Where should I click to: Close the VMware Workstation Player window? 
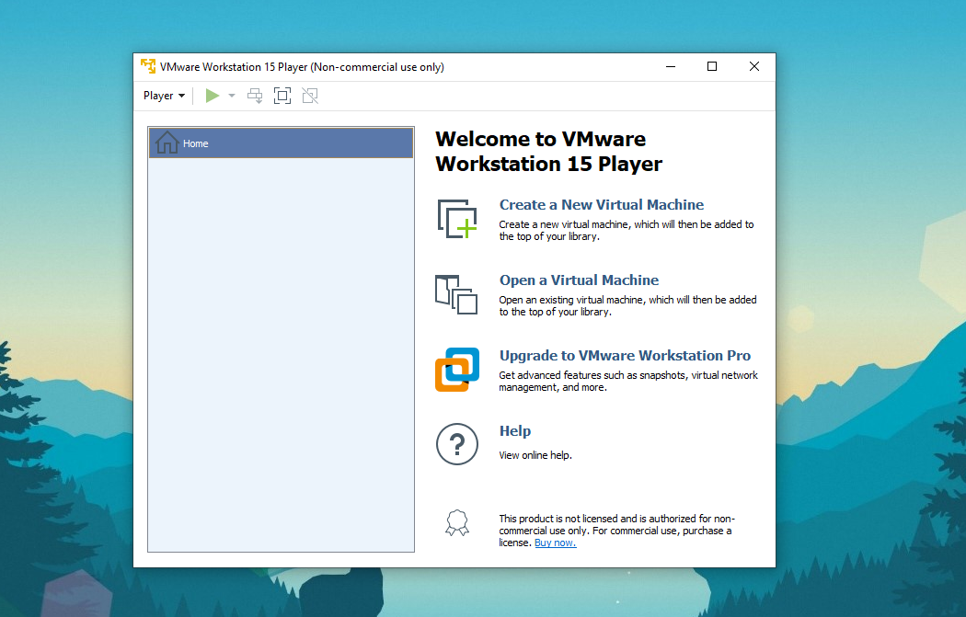(x=754, y=66)
